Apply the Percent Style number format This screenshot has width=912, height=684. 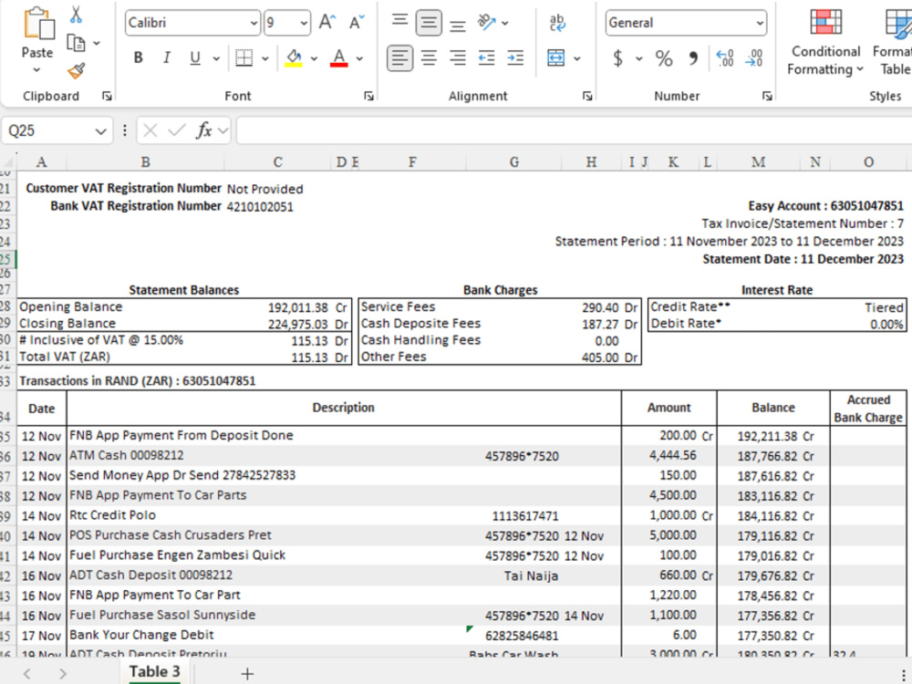[x=663, y=57]
